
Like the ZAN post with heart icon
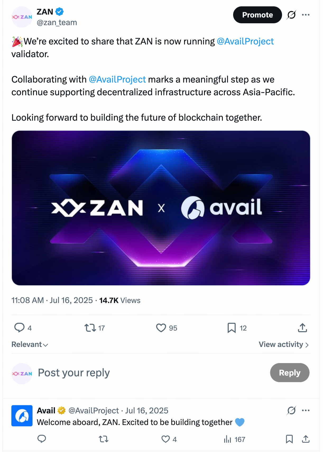161,328
